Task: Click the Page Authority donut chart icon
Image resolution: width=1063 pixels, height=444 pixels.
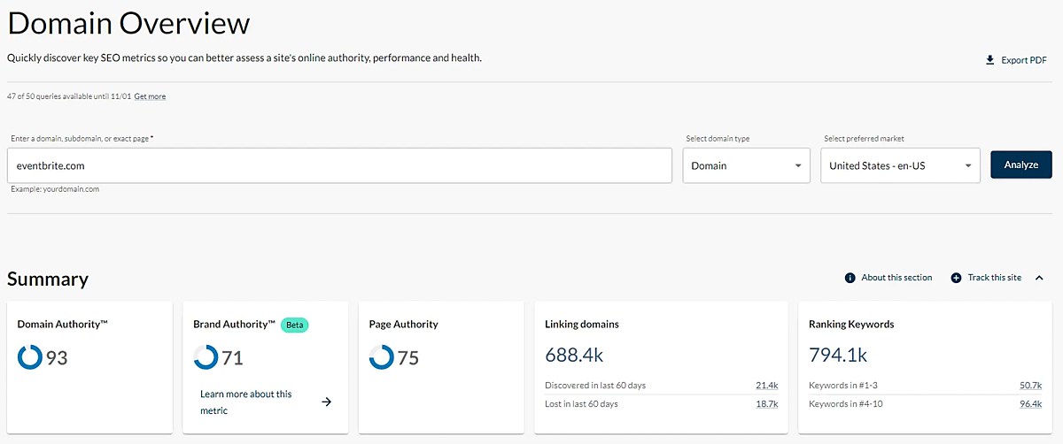Action: [x=381, y=357]
